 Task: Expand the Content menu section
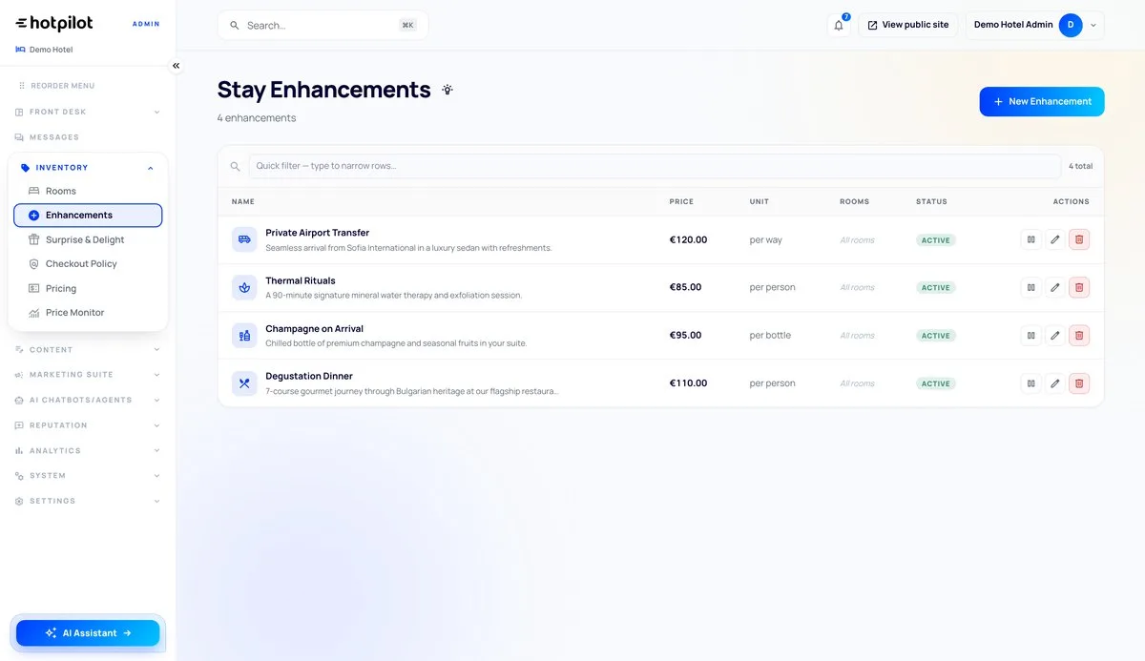(88, 350)
